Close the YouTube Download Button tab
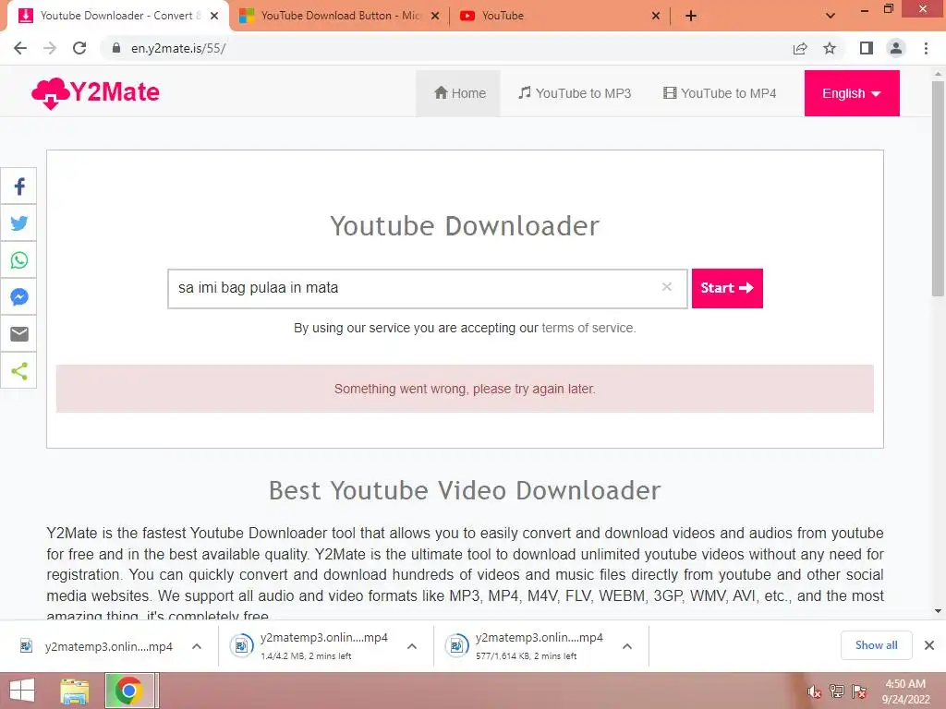The image size is (946, 709). pos(435,16)
